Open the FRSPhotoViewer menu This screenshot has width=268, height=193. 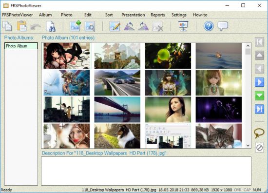pos(18,15)
